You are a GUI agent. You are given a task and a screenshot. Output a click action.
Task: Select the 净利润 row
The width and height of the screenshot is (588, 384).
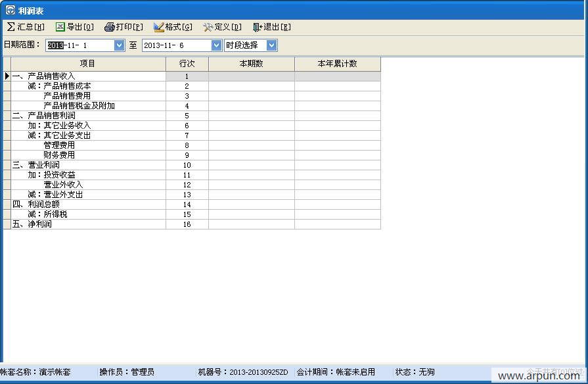point(39,224)
